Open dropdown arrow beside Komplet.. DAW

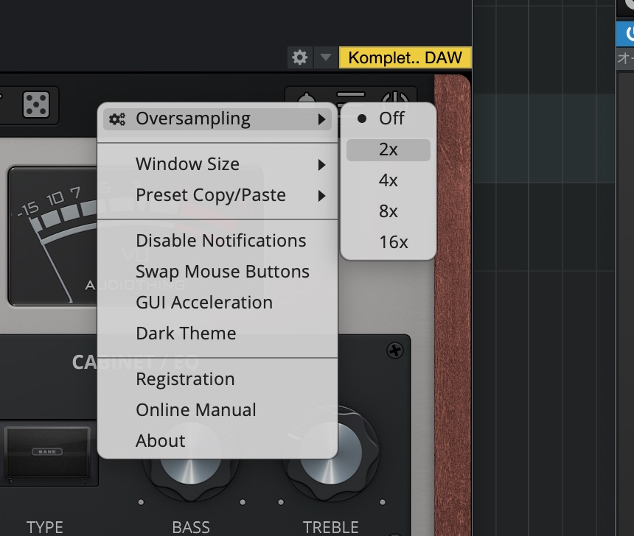click(x=326, y=57)
